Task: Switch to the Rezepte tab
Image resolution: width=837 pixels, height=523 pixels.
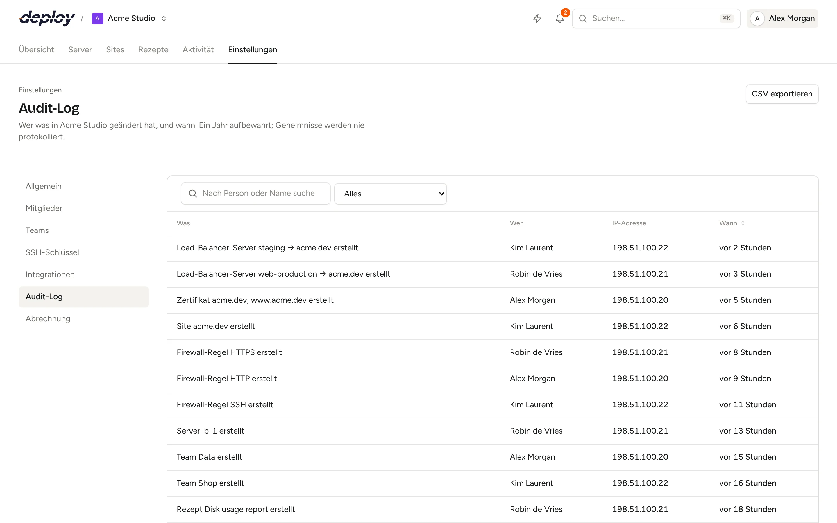Action: coord(153,49)
